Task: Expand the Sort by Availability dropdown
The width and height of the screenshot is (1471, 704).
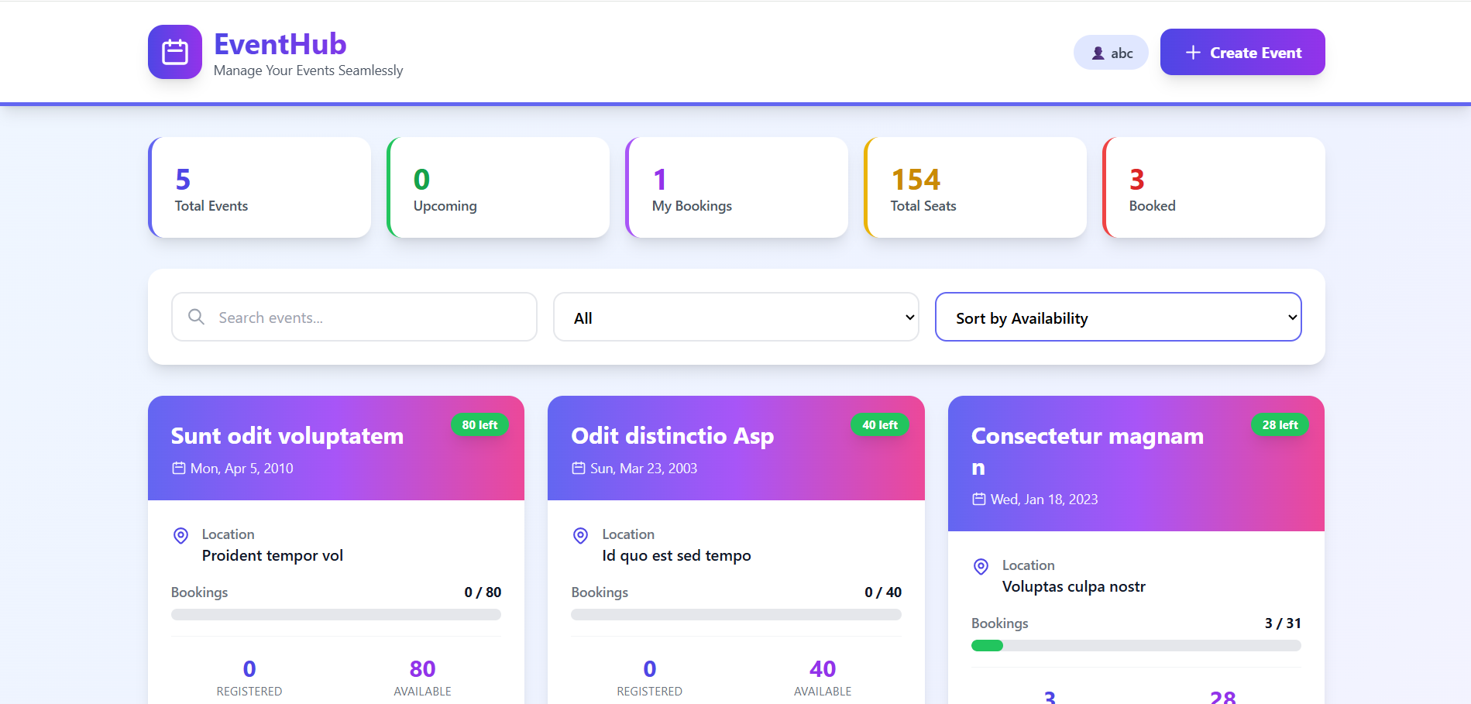Action: tap(1117, 317)
